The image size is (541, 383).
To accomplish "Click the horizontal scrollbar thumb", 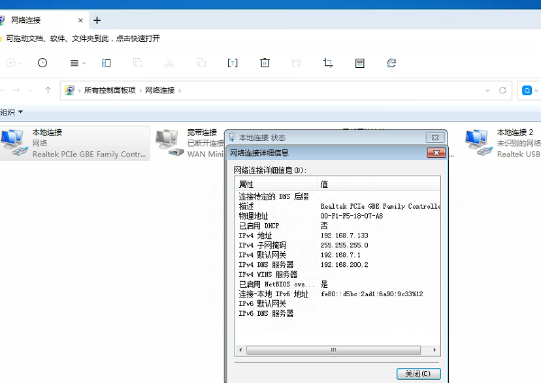I will [334, 350].
